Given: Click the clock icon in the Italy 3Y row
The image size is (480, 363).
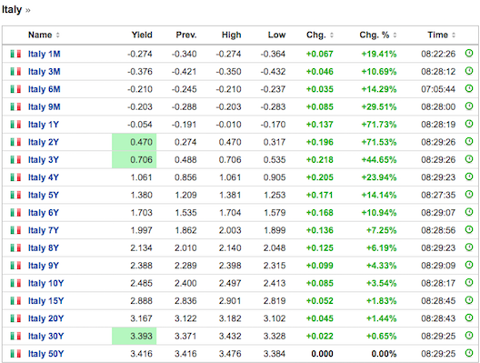Looking at the screenshot, I should pos(469,159).
